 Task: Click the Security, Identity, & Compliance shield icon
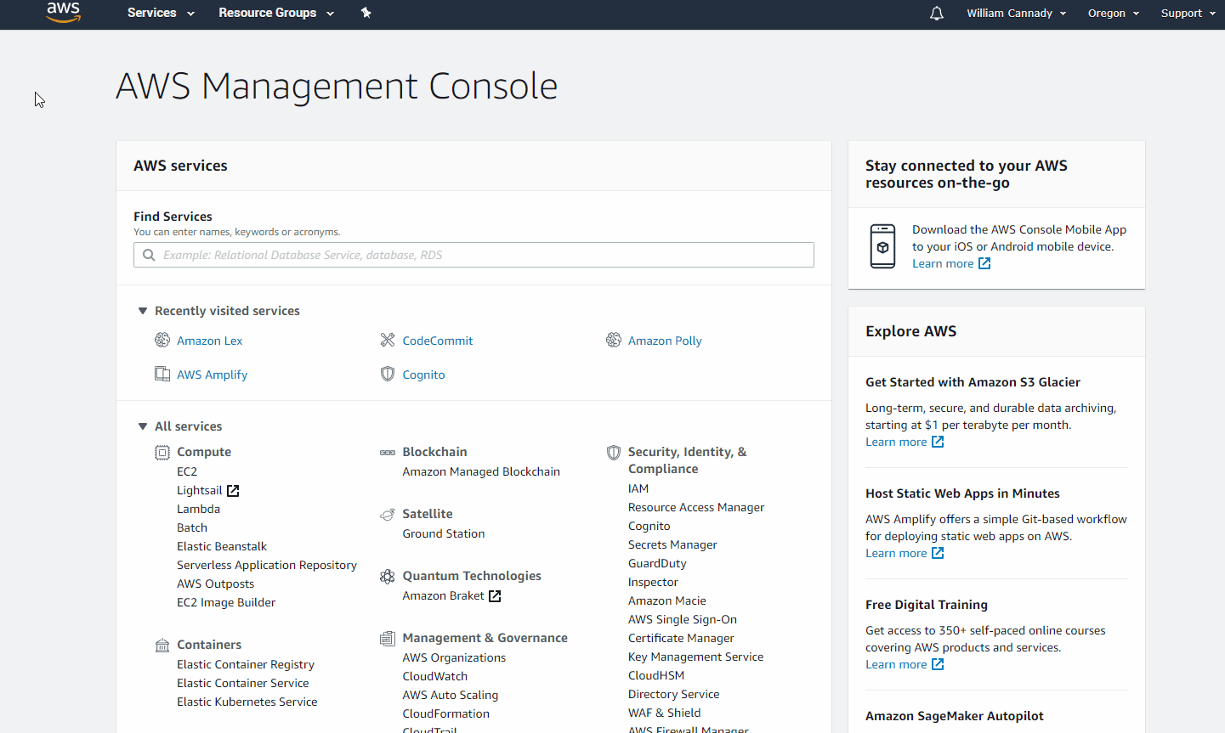pyautogui.click(x=614, y=453)
